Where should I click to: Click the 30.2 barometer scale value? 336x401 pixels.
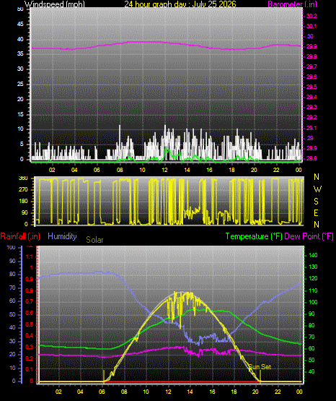tap(311, 16)
